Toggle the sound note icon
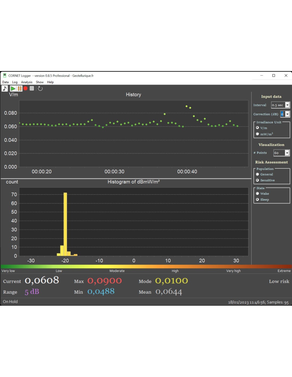The height and width of the screenshot is (377, 292). [x=5, y=89]
